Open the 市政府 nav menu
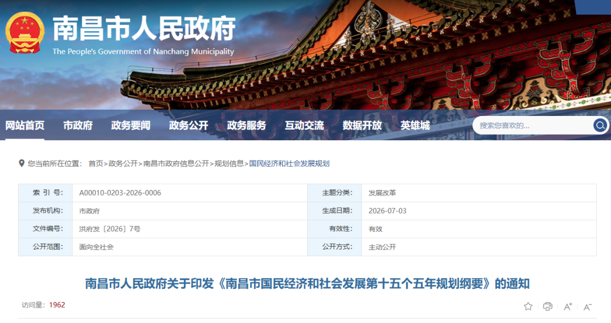 click(78, 126)
